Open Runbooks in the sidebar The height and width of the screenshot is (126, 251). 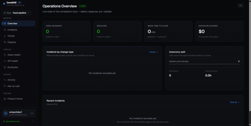[x=19, y=67]
